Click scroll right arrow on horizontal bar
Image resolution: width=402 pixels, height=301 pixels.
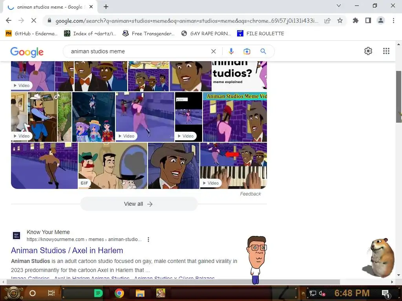[392, 282]
